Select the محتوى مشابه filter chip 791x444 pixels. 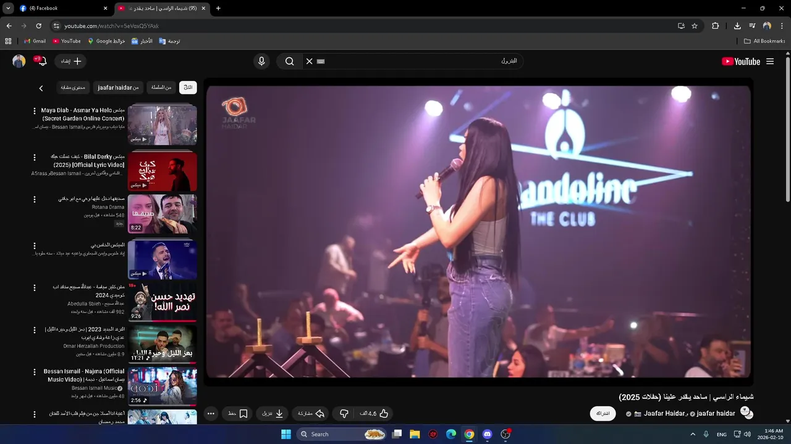click(x=73, y=88)
